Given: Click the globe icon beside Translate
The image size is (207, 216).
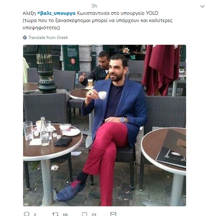Looking at the screenshot, I should coord(25,38).
